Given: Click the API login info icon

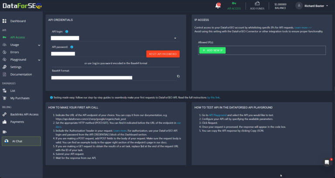Looking at the screenshot, I should [67, 32].
